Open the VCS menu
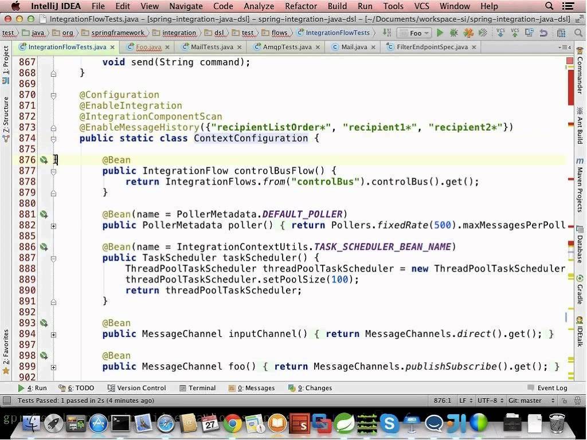Viewport: 587px width, 440px height. click(421, 6)
